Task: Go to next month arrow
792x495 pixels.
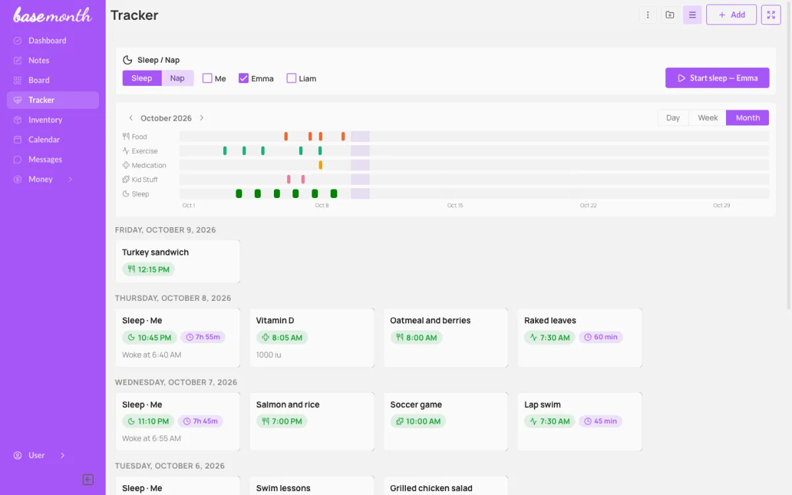Action: tap(202, 118)
